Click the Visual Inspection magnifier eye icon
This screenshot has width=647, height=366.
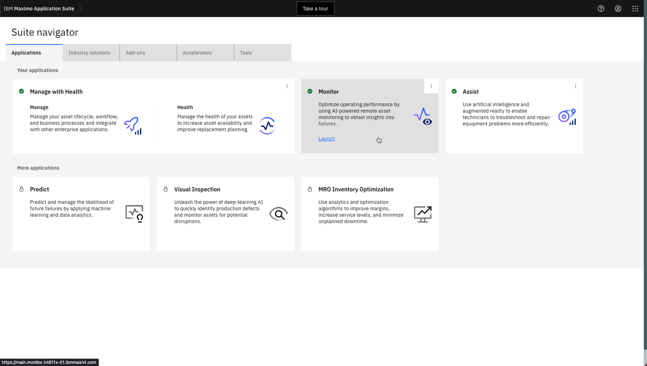[279, 214]
